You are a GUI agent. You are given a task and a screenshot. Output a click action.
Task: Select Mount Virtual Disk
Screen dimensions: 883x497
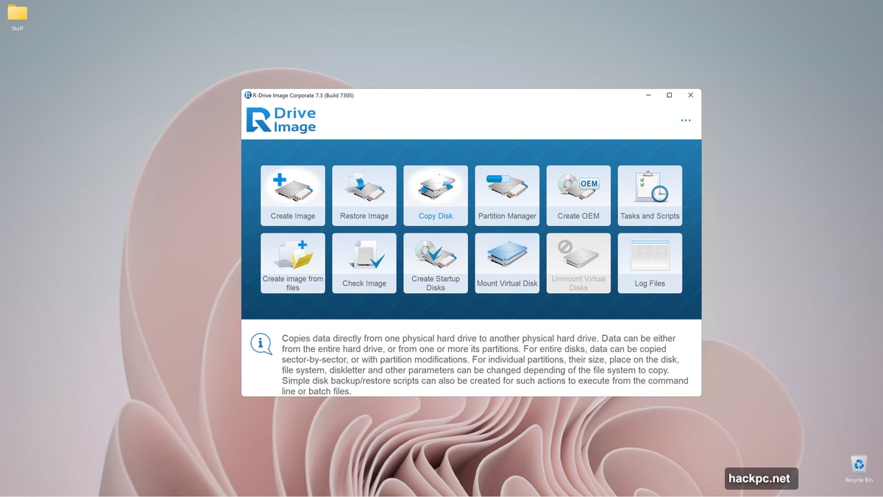tap(507, 263)
